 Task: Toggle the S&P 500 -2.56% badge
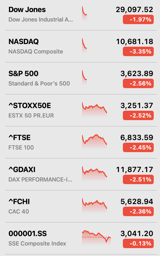(138, 83)
